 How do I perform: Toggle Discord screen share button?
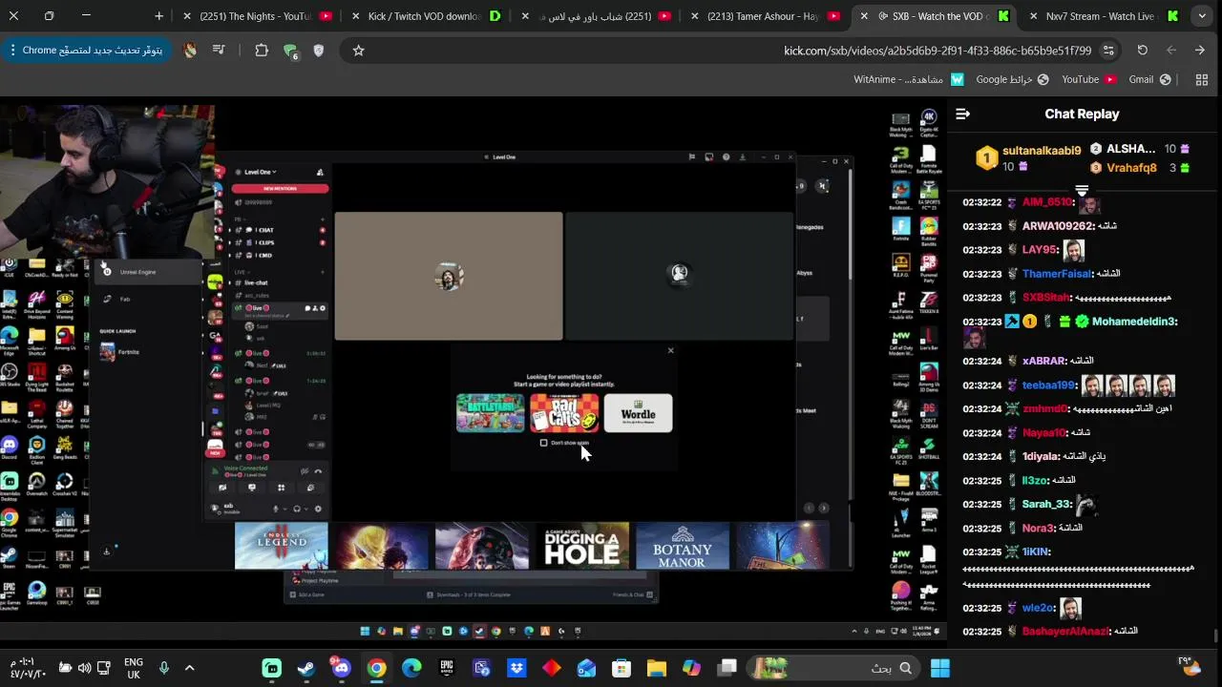[252, 488]
